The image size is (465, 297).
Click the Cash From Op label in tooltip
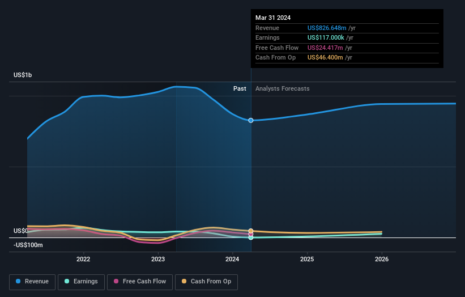click(275, 57)
